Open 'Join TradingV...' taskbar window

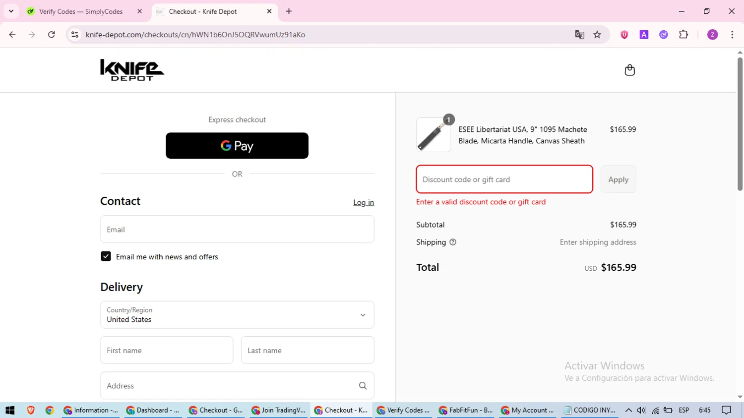tap(278, 410)
